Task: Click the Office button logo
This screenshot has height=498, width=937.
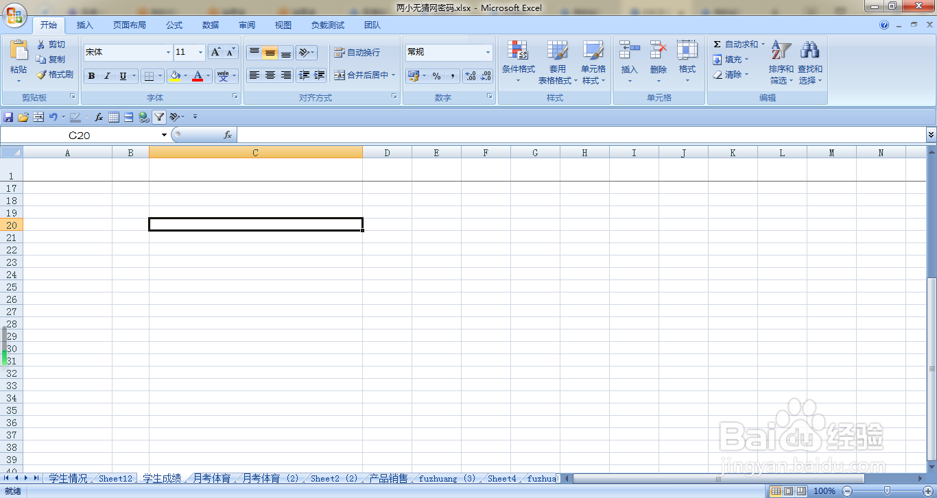Action: [x=14, y=14]
